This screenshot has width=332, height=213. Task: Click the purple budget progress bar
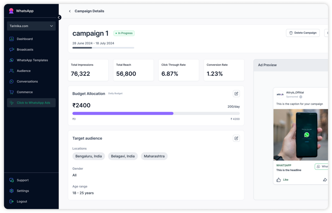[123, 114]
